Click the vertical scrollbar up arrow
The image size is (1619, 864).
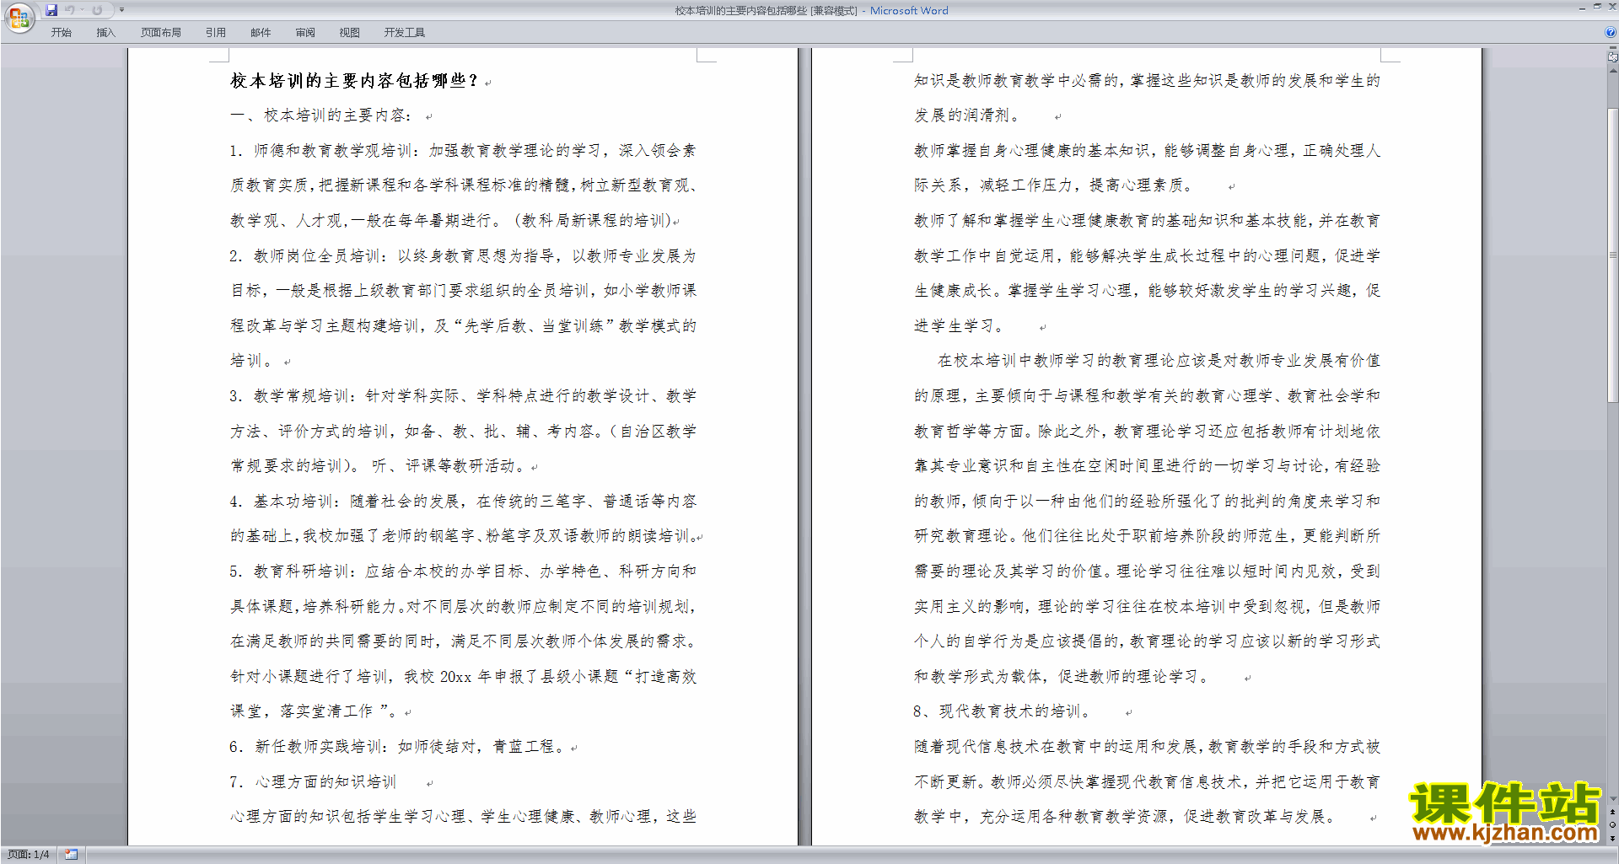(x=1613, y=69)
